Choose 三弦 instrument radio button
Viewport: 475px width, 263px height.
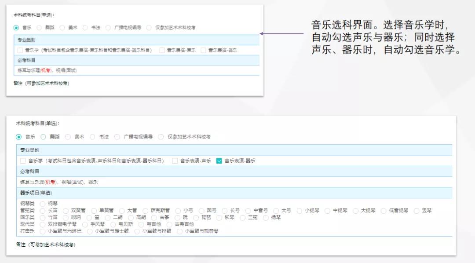point(242,218)
